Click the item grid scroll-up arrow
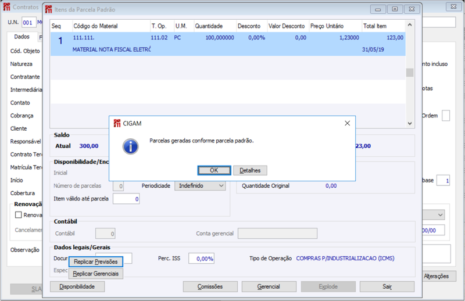Screen dimensions: 465x301 (410, 25)
